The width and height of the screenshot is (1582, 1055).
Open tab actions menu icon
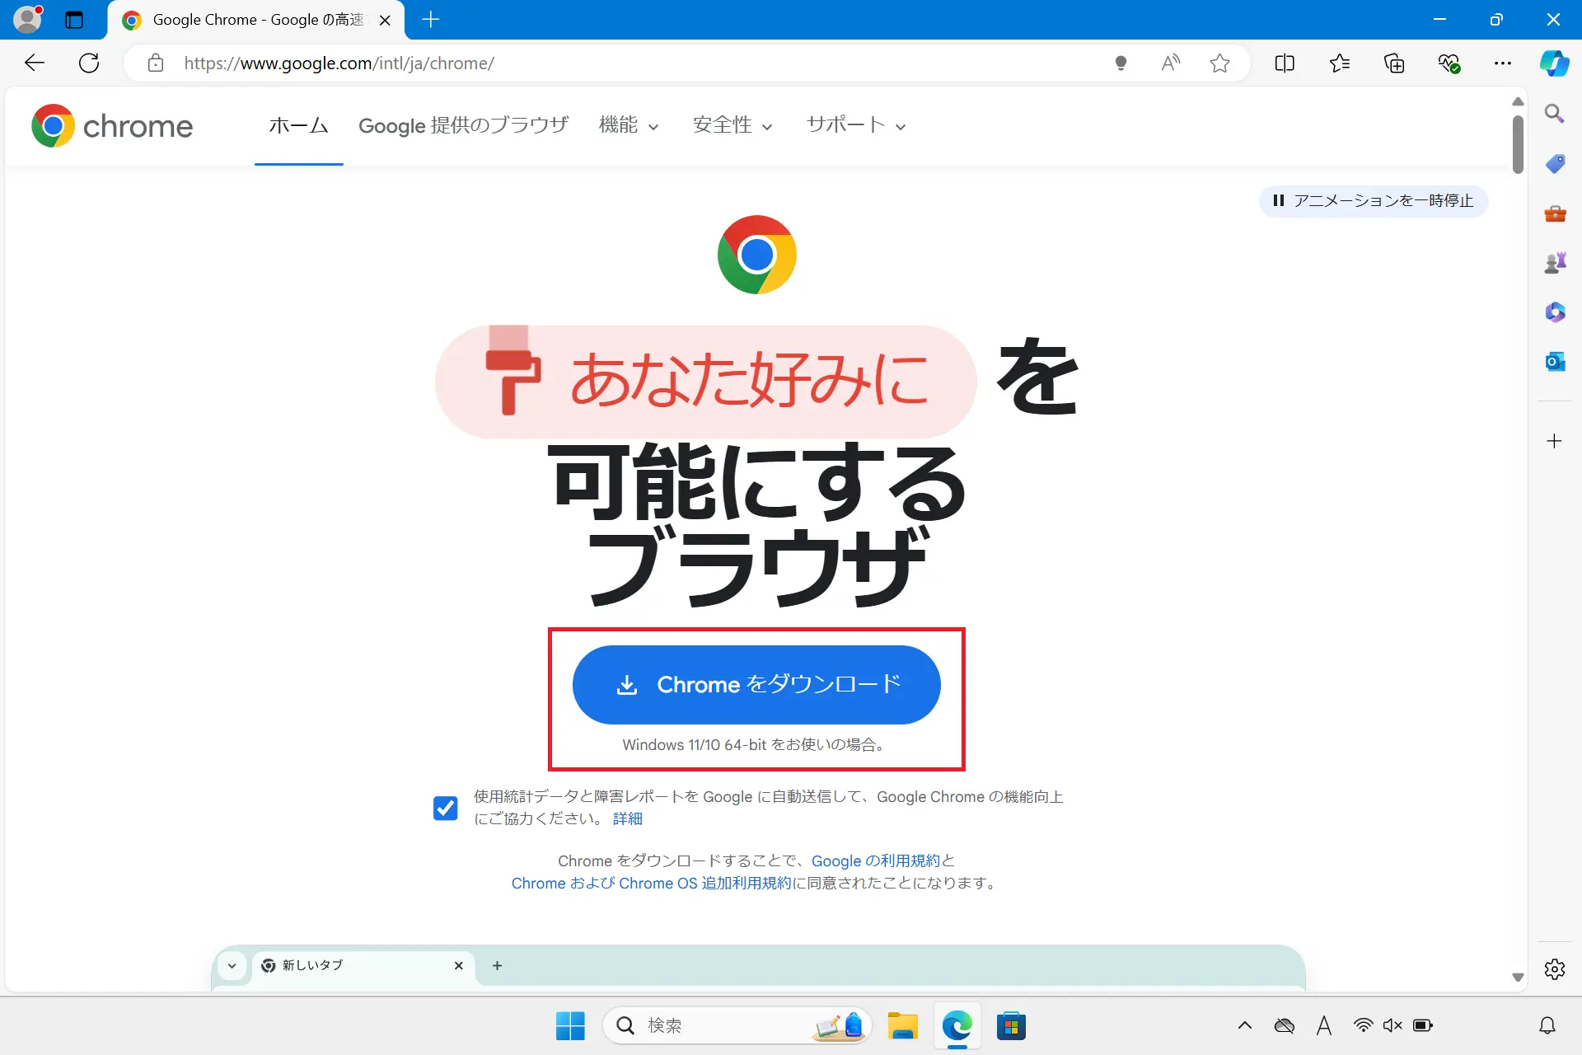(x=74, y=20)
